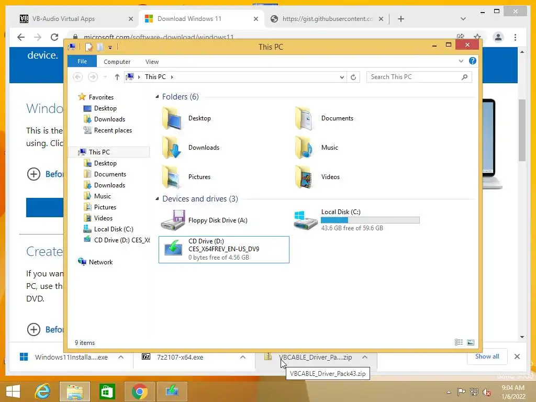Click the Explorer Help question mark icon
Image resolution: width=536 pixels, height=402 pixels.
tap(473, 61)
